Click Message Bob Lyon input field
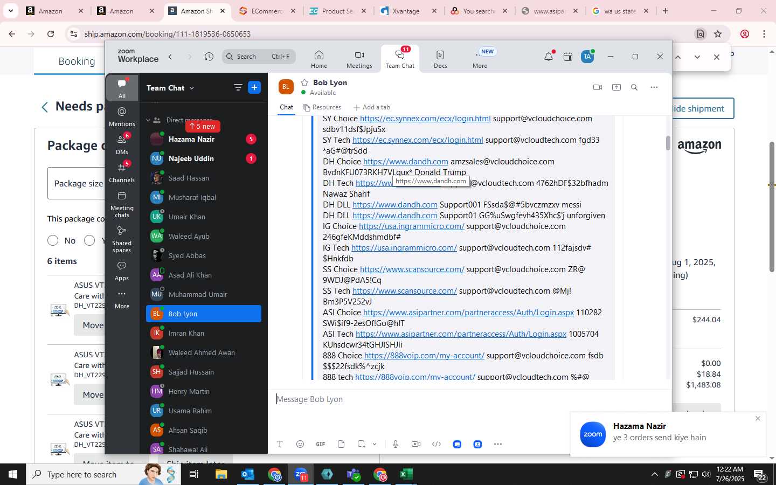The image size is (776, 485). [469, 399]
